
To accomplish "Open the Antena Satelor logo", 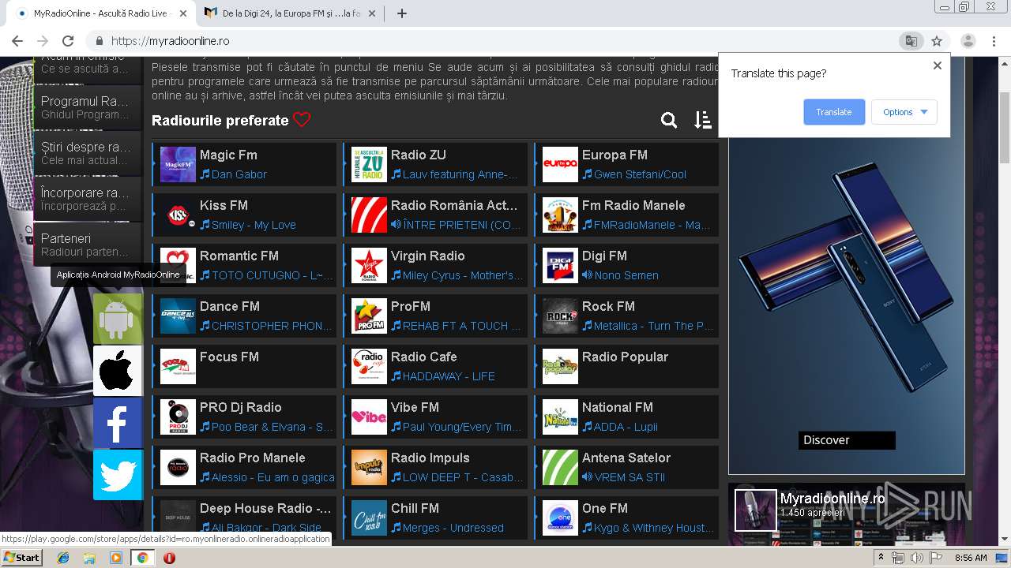I will point(560,467).
